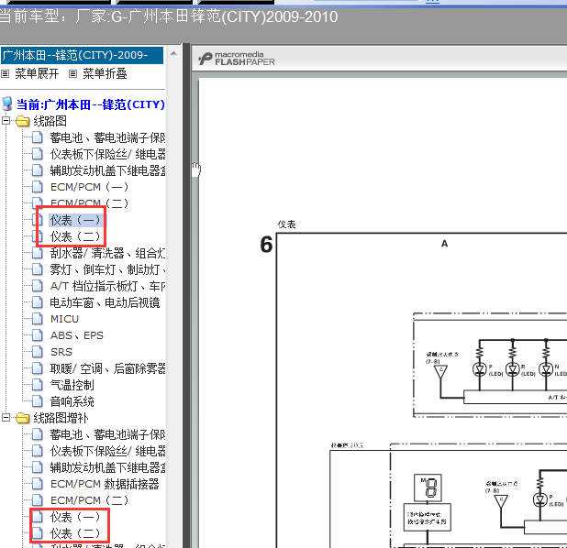Open the 线路图 folder icon
The width and height of the screenshot is (567, 548).
[22, 121]
